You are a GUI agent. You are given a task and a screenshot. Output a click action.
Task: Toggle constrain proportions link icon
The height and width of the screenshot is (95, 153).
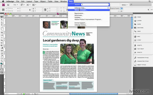(30, 10)
